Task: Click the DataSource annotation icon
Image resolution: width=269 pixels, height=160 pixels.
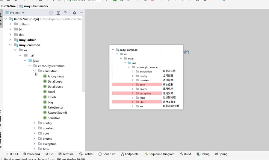Action: tap(45, 86)
